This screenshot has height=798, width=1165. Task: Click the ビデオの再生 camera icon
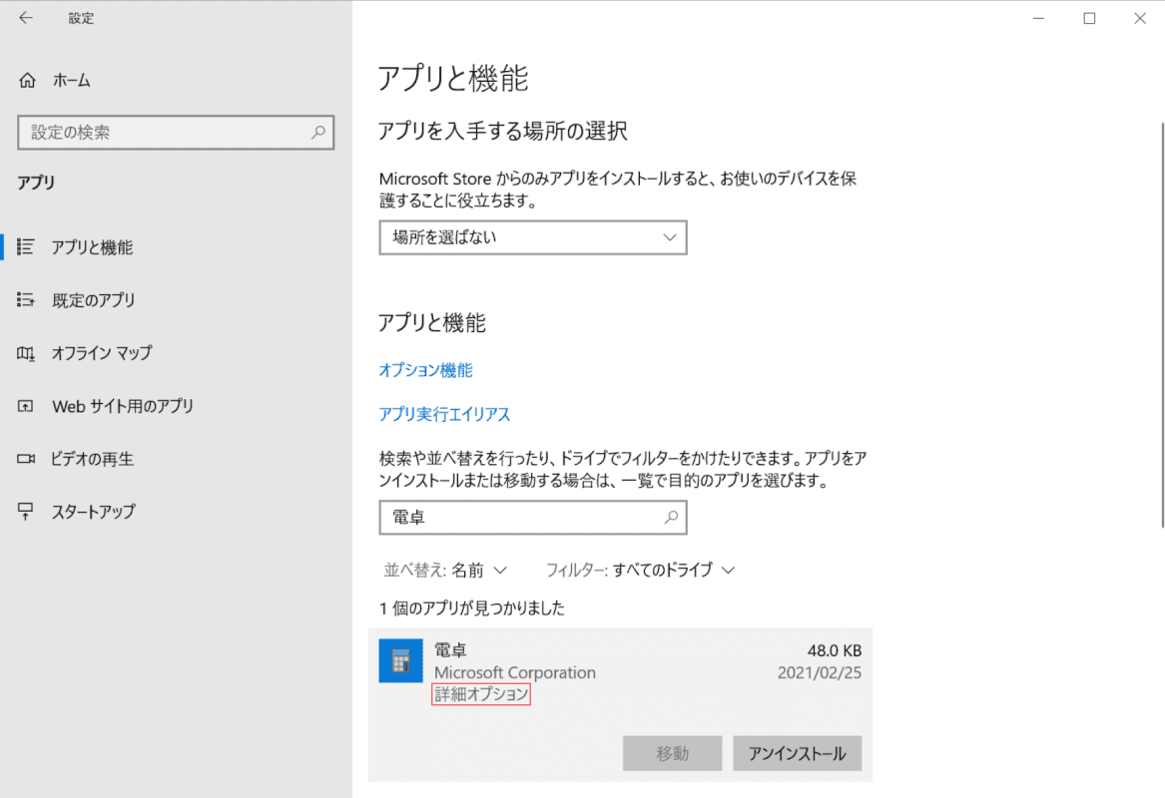(x=26, y=459)
